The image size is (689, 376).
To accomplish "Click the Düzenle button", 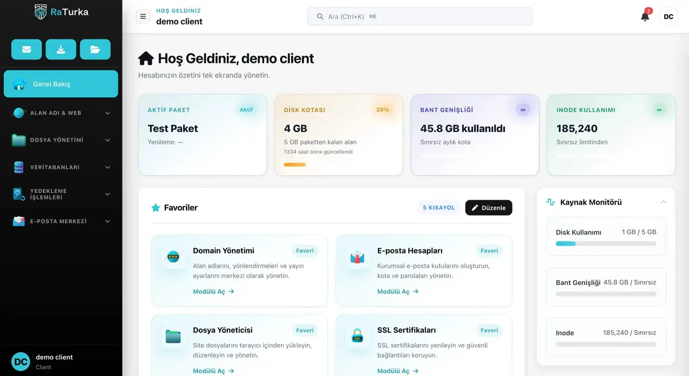I will 489,207.
